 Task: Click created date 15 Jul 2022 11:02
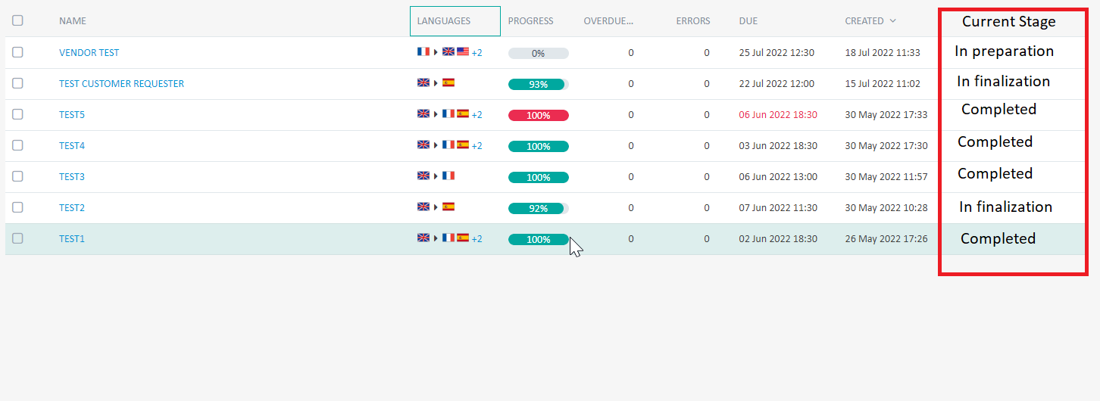click(883, 84)
